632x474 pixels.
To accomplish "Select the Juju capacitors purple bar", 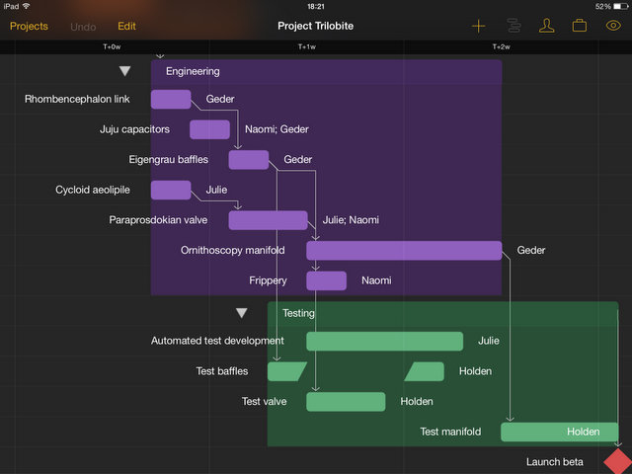I will click(x=209, y=129).
